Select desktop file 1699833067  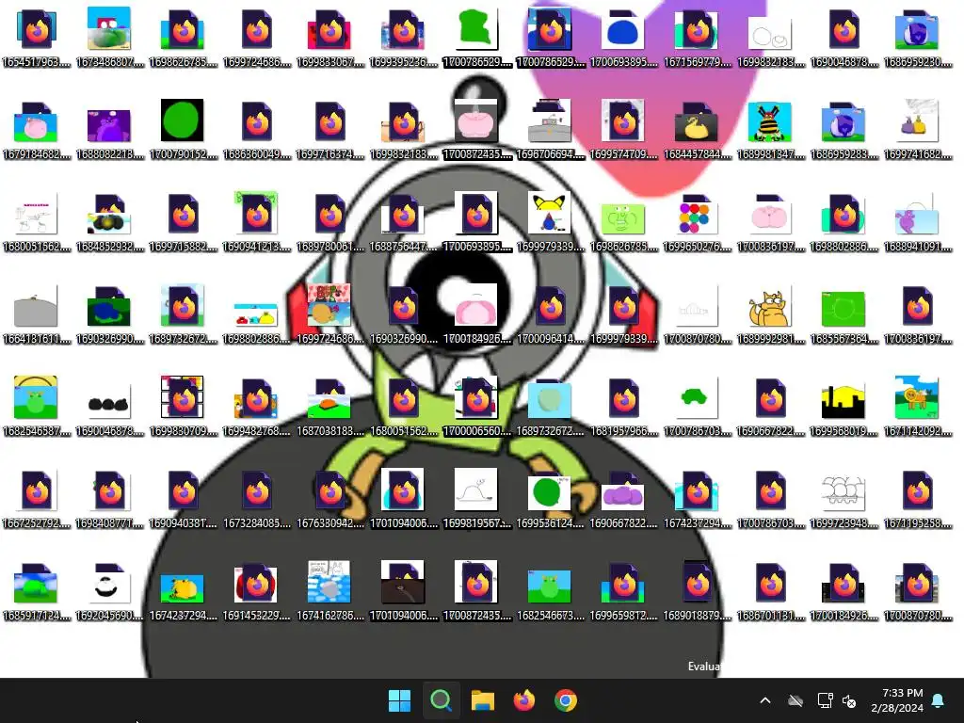coord(330,38)
